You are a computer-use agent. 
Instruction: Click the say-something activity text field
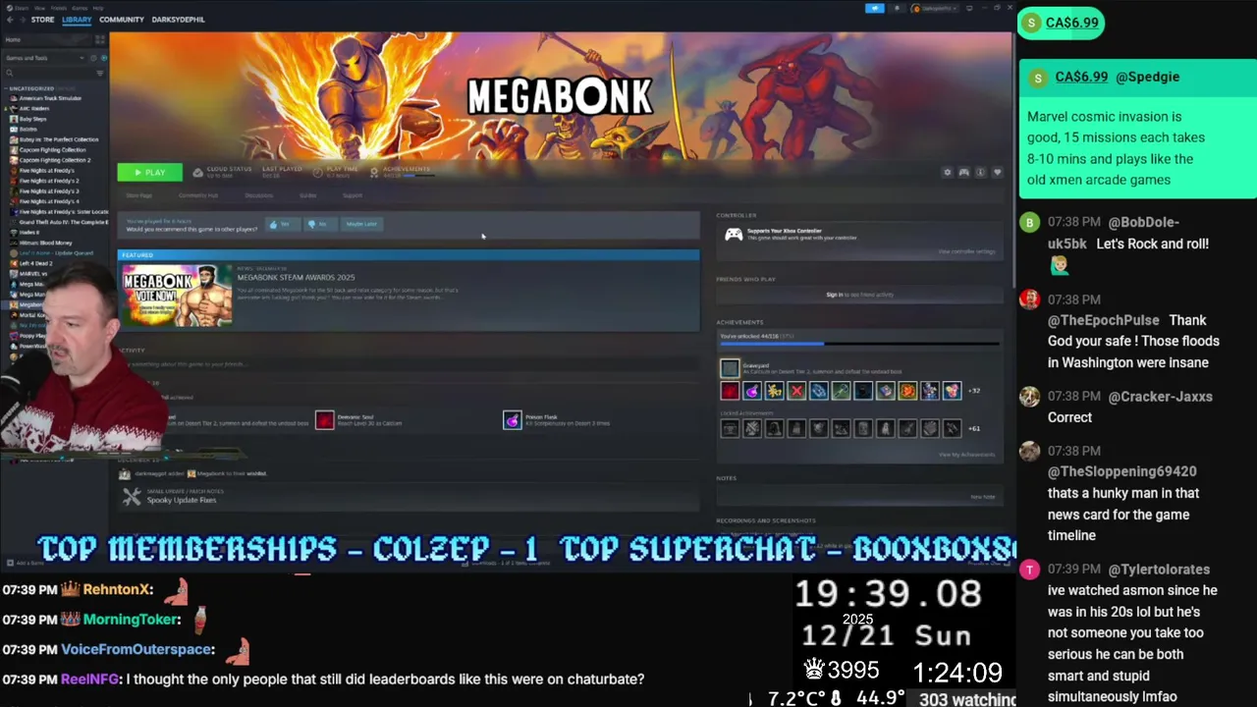pyautogui.click(x=408, y=364)
